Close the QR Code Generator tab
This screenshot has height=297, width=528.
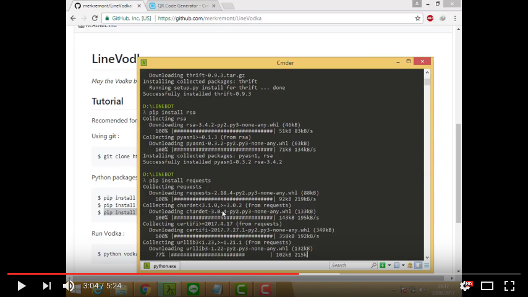pyautogui.click(x=213, y=6)
